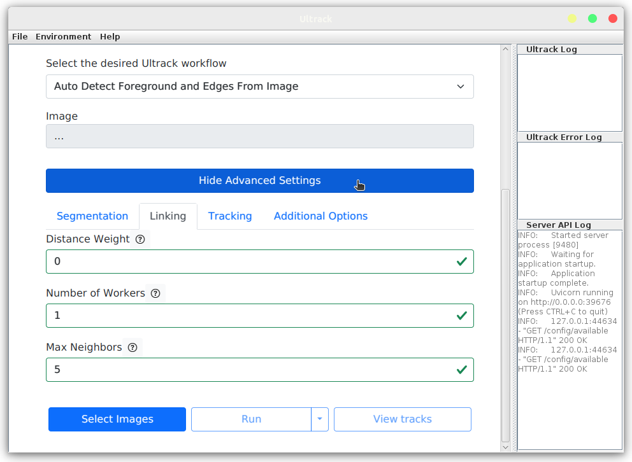The image size is (632, 462).
Task: Focus the Number of Workers field
Action: 259,316
